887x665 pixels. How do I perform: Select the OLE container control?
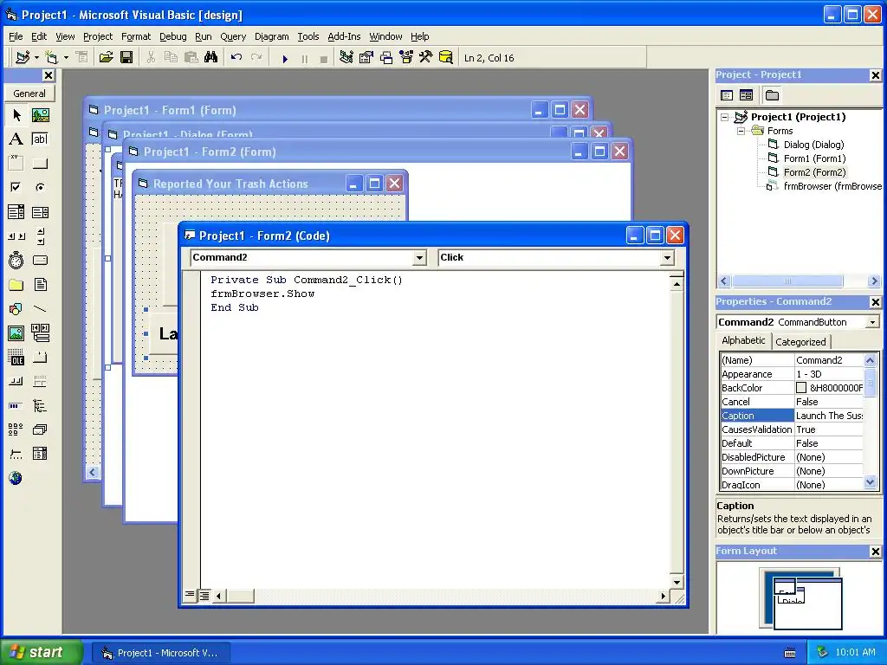(x=16, y=358)
